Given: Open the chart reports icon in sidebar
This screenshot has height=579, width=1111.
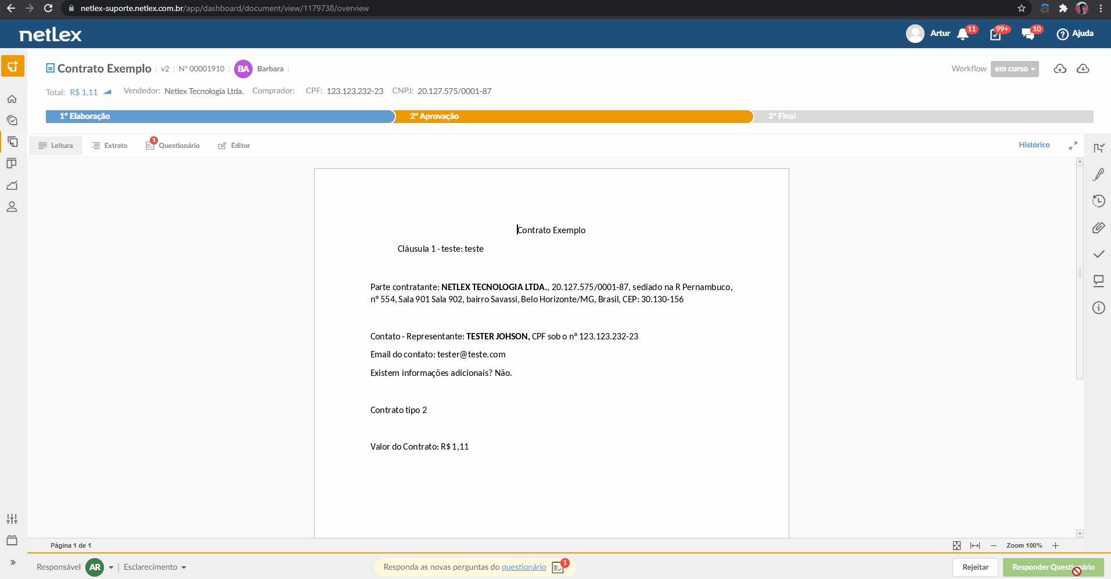Looking at the screenshot, I should pos(12,186).
